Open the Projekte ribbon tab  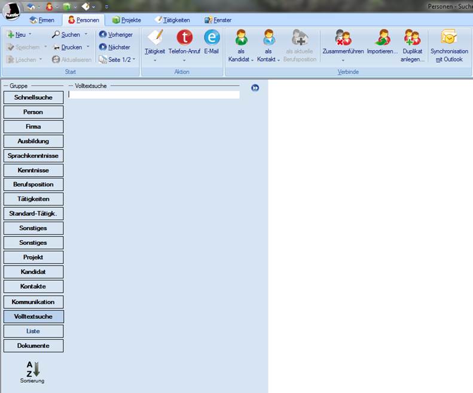tap(126, 20)
